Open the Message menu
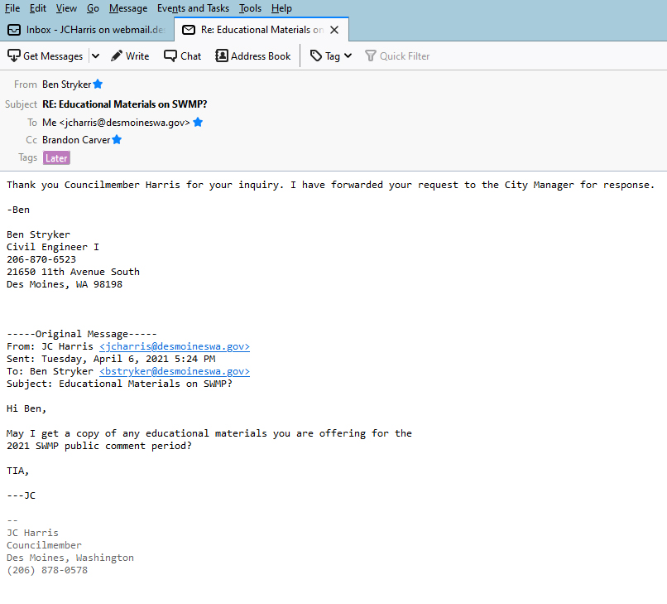667x604 pixels. 128,8
